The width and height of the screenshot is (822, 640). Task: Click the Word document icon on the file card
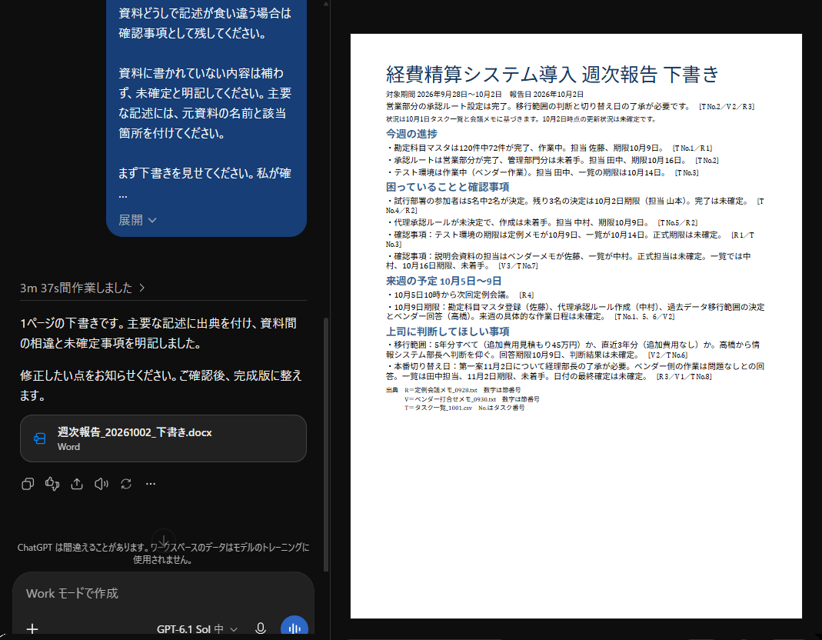tap(40, 438)
